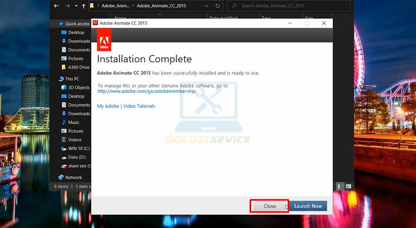416x228 pixels.
Task: Open A360 Drive in sidebar
Action: click(76, 67)
